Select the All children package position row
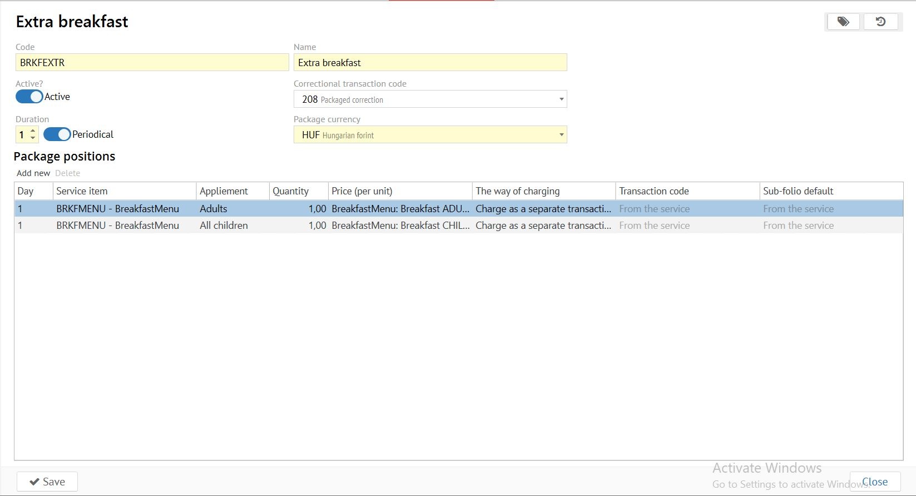Image resolution: width=916 pixels, height=496 pixels. [222, 226]
